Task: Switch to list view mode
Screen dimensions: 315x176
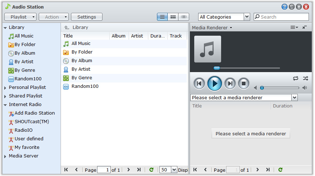Action: pyautogui.click(x=162, y=17)
